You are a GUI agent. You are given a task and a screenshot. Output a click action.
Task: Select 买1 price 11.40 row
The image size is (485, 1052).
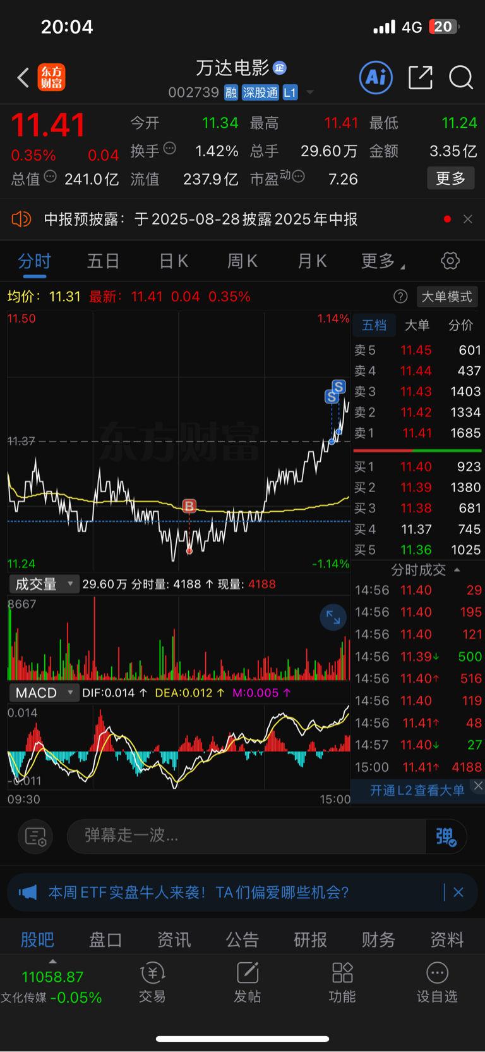click(417, 467)
